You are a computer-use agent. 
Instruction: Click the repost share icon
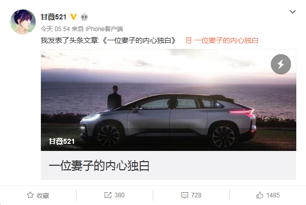[108, 195]
